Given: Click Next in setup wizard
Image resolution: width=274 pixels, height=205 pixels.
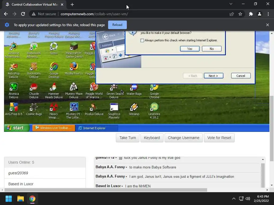Looking at the screenshot, I should [213, 76].
